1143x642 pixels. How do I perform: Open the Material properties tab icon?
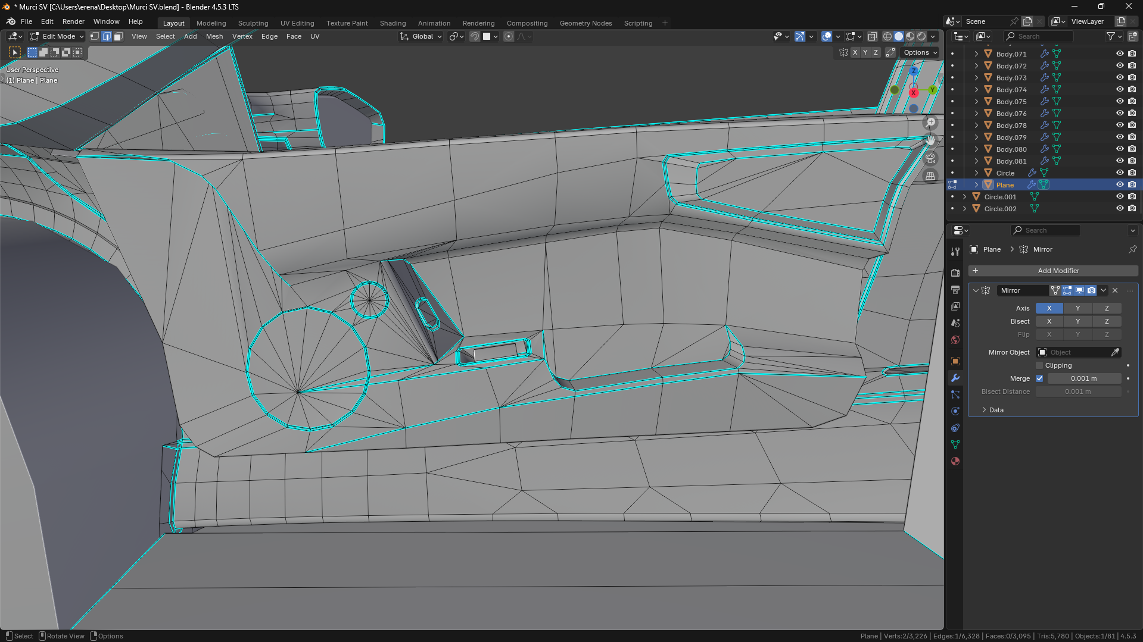[955, 461]
